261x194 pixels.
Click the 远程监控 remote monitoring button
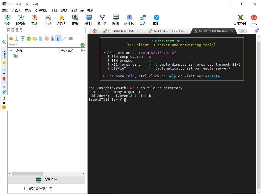[46, 180]
